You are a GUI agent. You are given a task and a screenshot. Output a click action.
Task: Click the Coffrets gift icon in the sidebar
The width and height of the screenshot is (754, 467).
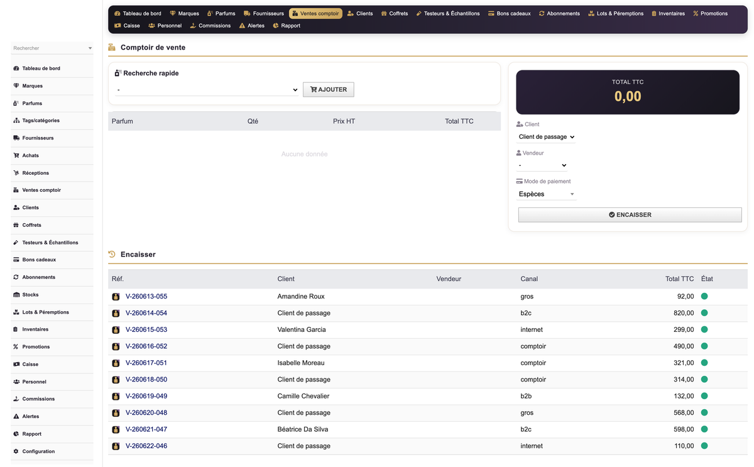point(16,225)
